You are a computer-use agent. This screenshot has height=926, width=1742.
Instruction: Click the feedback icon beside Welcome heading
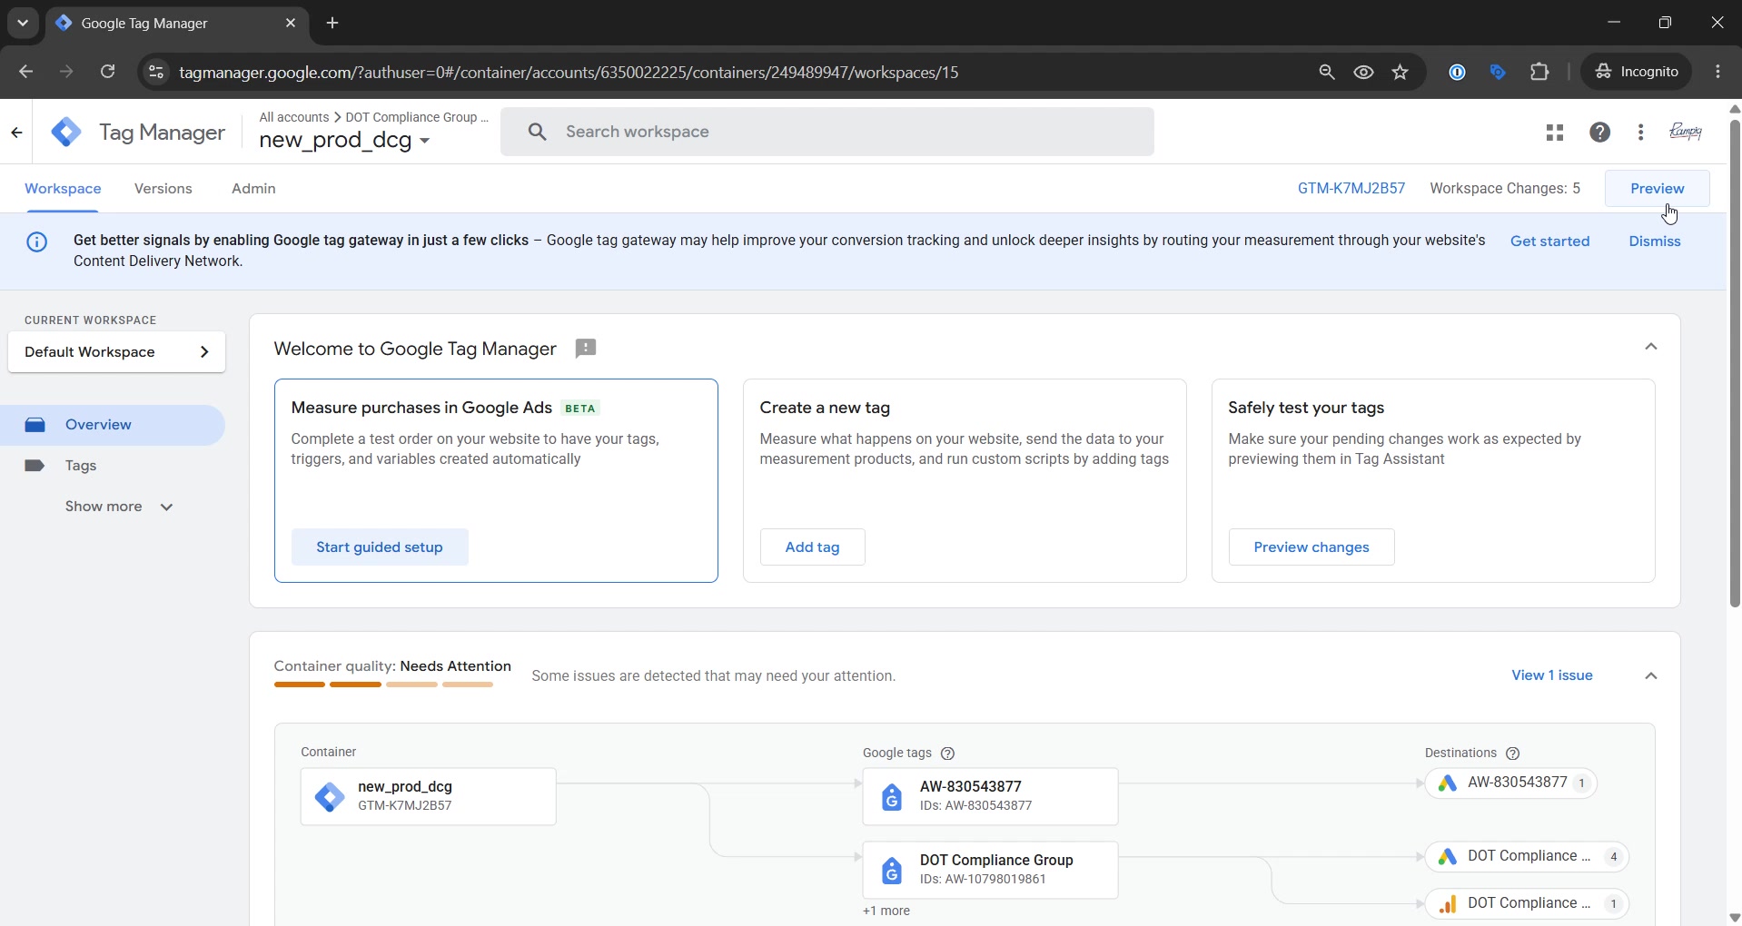pyautogui.click(x=586, y=349)
